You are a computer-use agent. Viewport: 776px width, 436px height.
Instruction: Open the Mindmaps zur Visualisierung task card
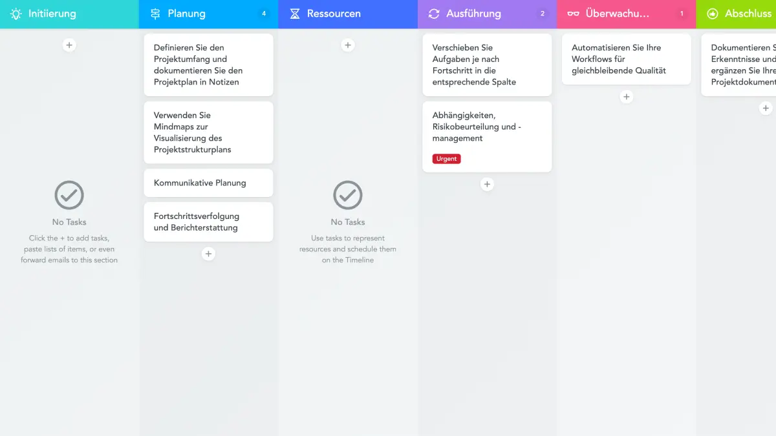coord(208,132)
